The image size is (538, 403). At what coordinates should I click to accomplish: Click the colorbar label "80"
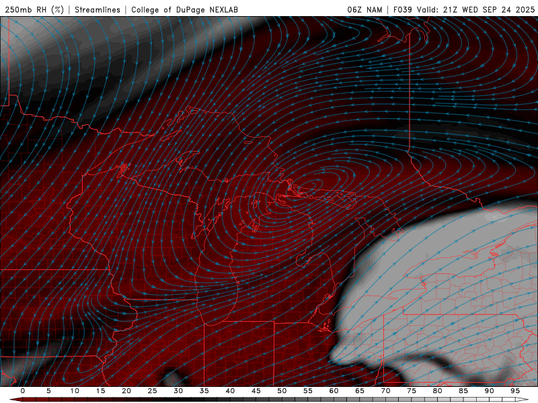click(x=437, y=391)
